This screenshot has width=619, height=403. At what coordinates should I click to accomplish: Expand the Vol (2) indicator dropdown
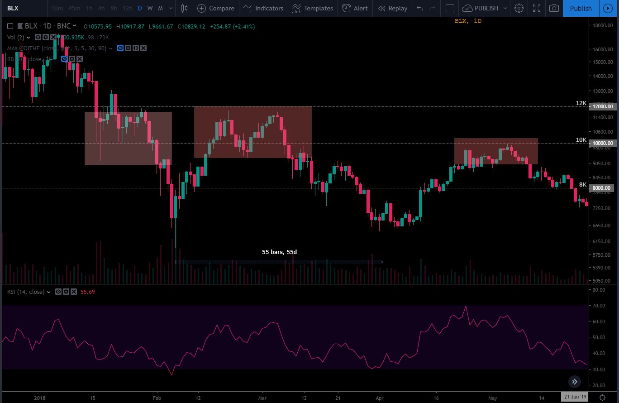(29, 38)
